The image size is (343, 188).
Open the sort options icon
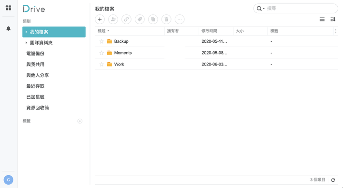[x=333, y=19]
